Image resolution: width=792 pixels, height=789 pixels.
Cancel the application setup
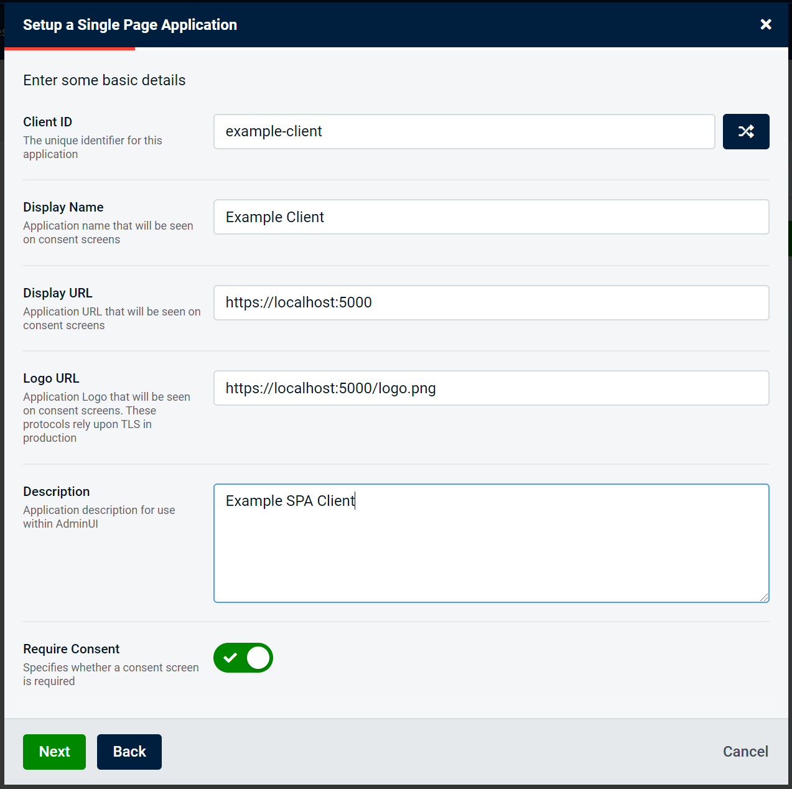click(x=745, y=752)
